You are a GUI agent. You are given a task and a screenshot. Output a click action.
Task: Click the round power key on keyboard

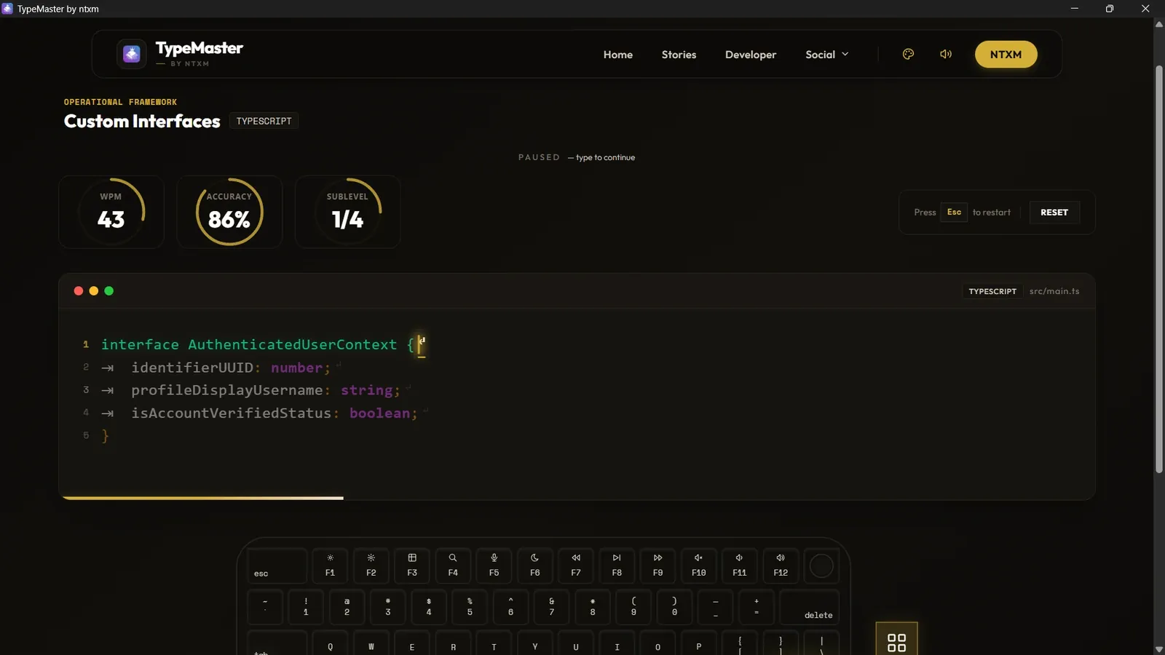821,565
